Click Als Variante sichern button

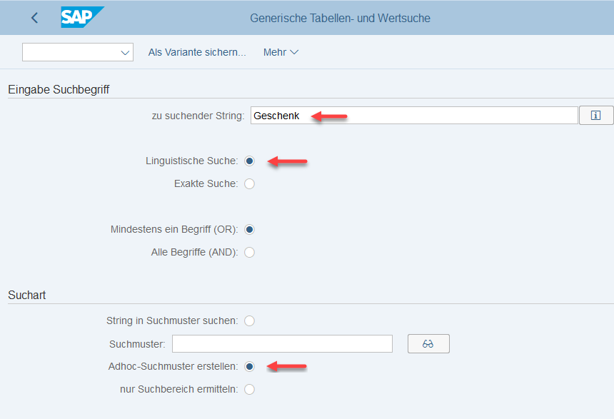(197, 52)
